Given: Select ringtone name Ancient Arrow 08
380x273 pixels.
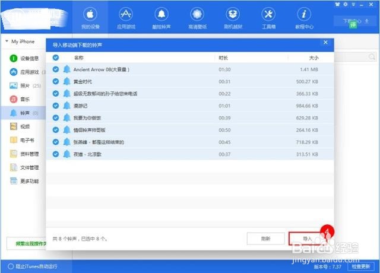Looking at the screenshot, I should coord(102,69).
